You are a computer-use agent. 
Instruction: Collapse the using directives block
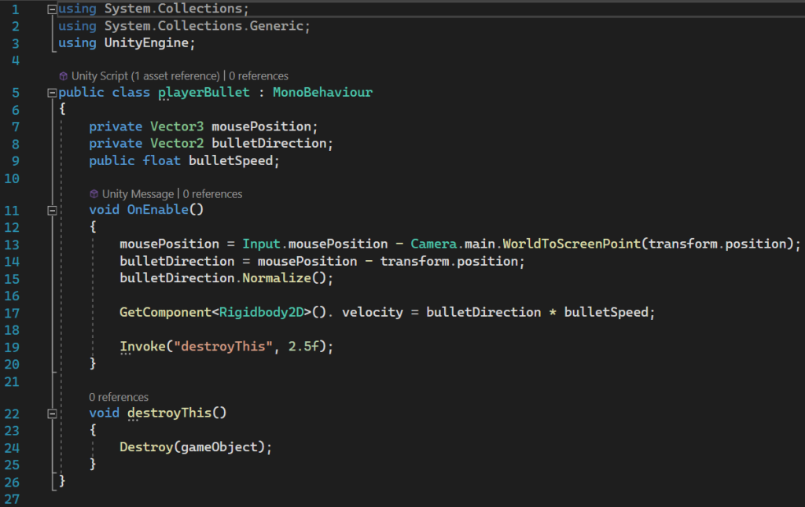click(52, 9)
